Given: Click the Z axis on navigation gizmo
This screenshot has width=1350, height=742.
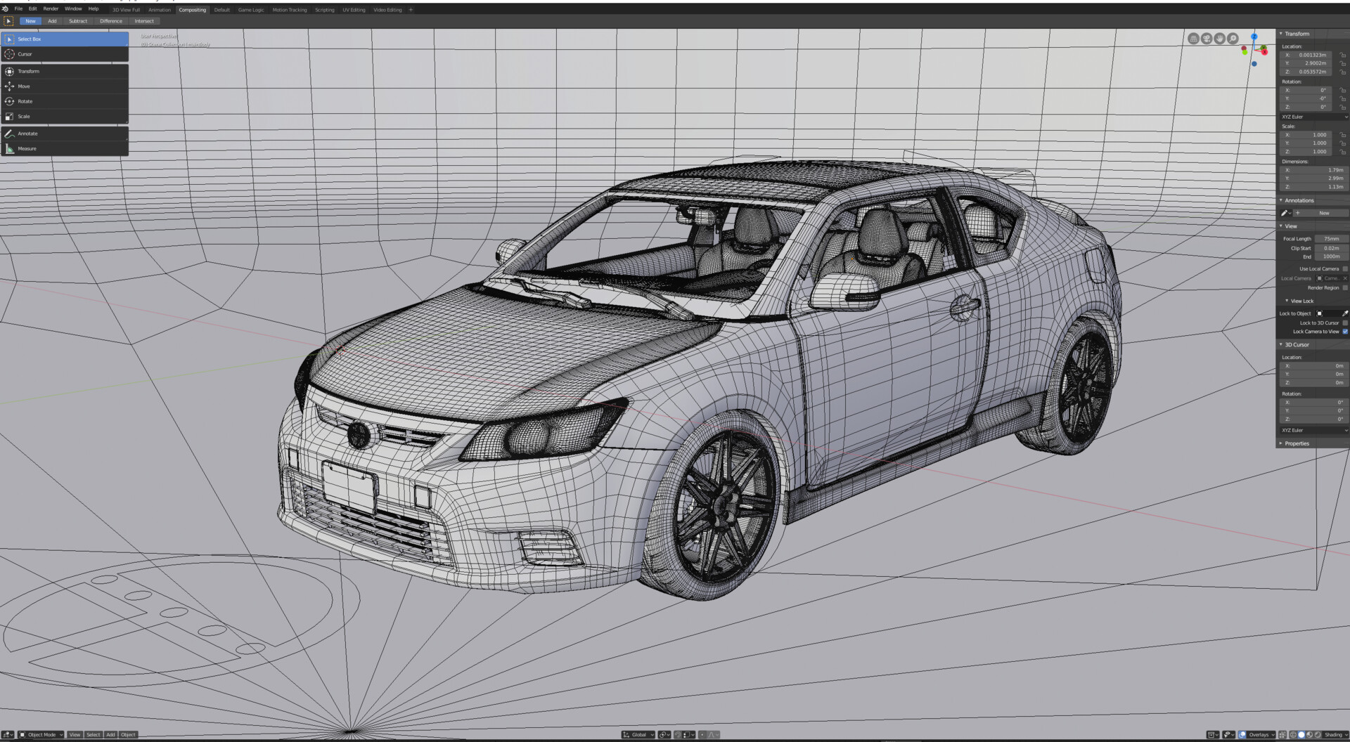Looking at the screenshot, I should pyautogui.click(x=1254, y=37).
